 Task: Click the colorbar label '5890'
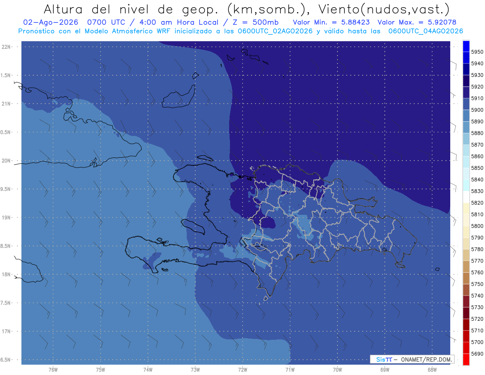(x=477, y=121)
